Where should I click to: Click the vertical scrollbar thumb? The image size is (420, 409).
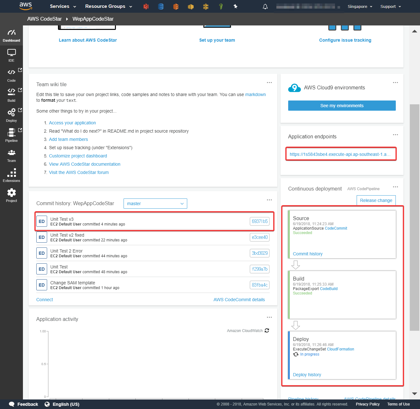point(415,218)
